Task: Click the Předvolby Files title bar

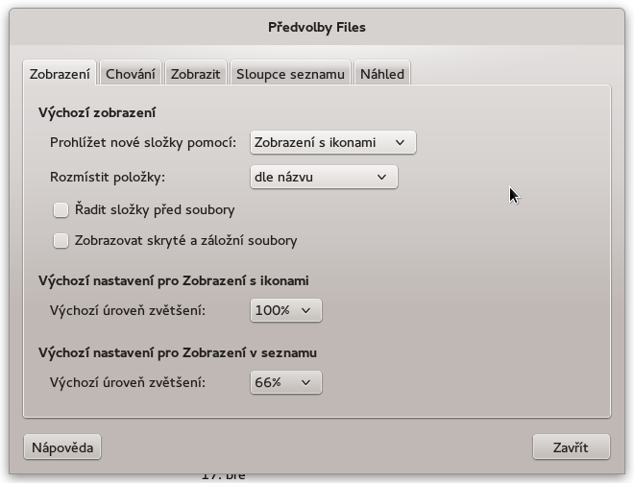Action: click(317, 27)
